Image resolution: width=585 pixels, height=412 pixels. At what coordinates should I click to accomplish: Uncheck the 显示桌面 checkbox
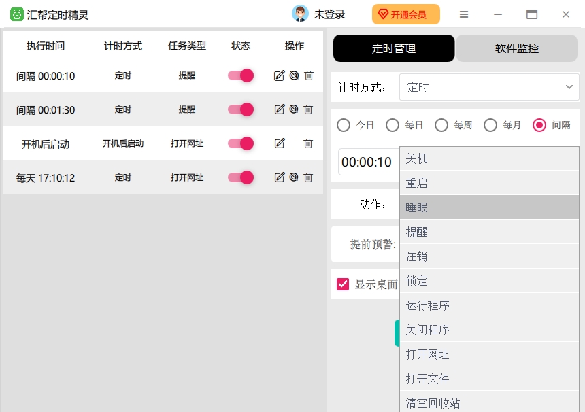343,284
